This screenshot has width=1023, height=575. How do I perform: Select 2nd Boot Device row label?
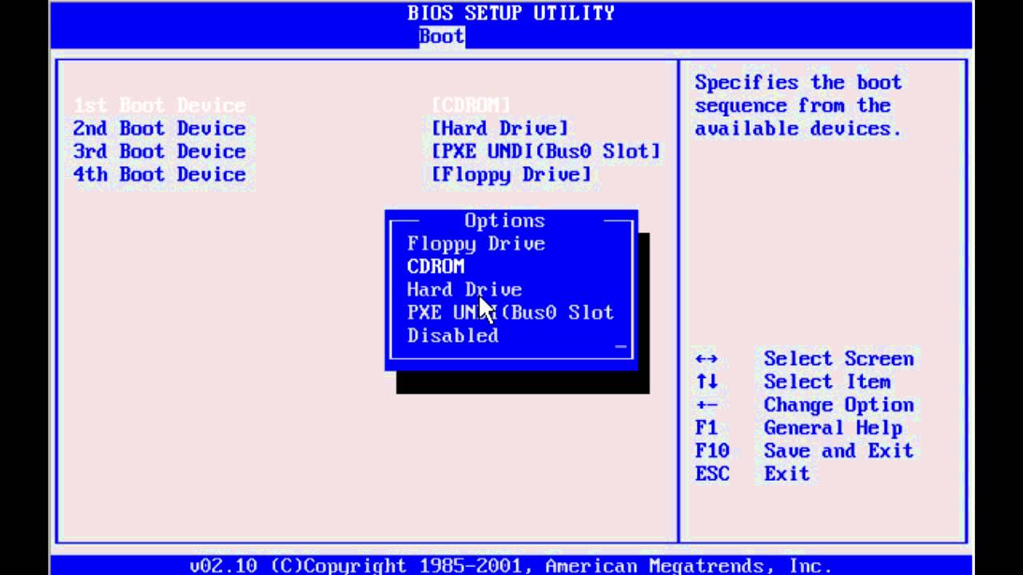pos(159,129)
